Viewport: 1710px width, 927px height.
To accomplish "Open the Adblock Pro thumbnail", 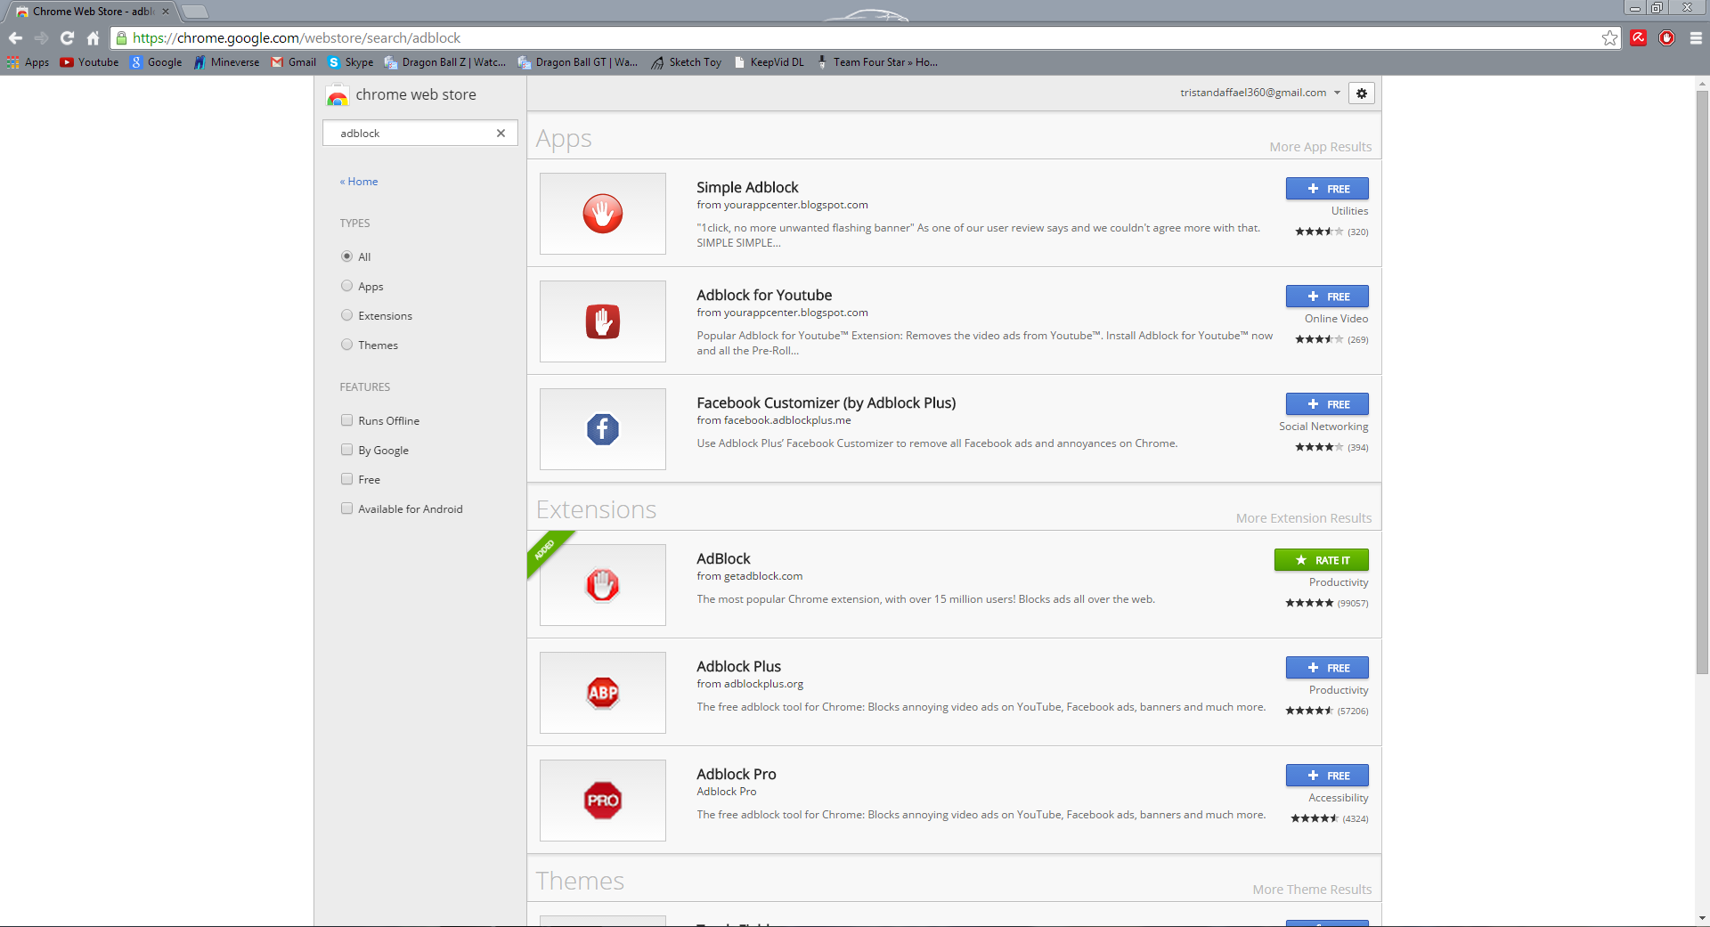I will point(603,801).
